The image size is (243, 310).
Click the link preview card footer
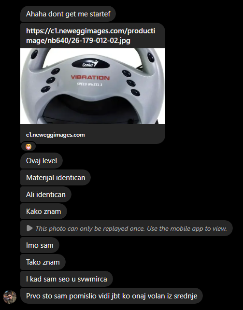pos(93,134)
